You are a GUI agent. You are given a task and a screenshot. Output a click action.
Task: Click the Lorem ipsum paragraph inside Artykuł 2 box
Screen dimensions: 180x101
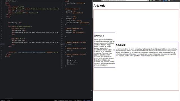pos(147,52)
